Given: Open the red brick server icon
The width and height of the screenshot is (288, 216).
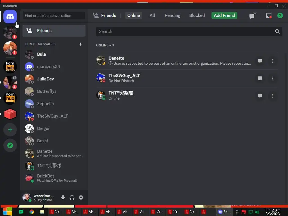Looking at the screenshot, I should 10,114.
